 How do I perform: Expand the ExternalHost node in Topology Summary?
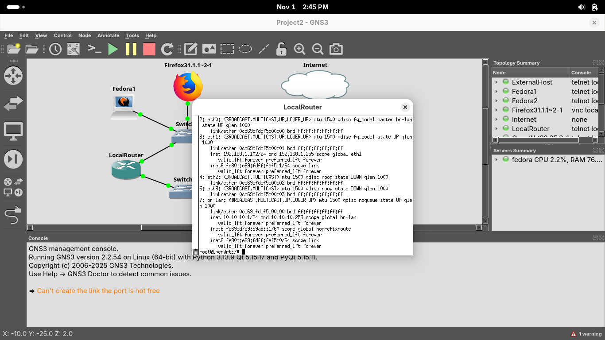pyautogui.click(x=496, y=82)
